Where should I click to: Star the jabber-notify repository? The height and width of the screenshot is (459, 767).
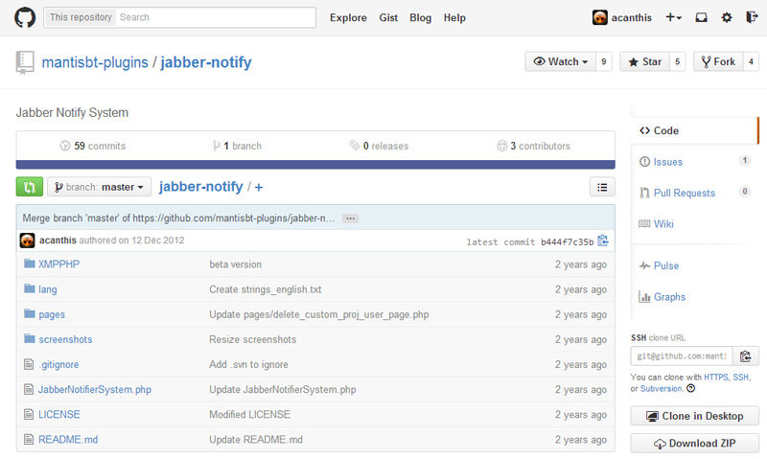point(644,61)
